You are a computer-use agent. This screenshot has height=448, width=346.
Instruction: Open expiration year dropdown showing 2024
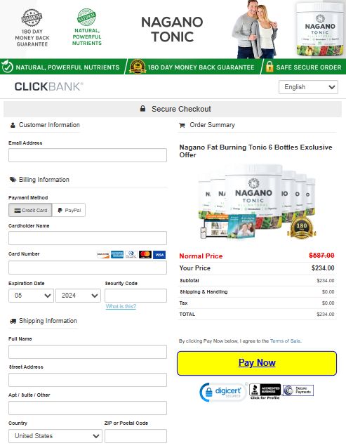[x=78, y=296]
